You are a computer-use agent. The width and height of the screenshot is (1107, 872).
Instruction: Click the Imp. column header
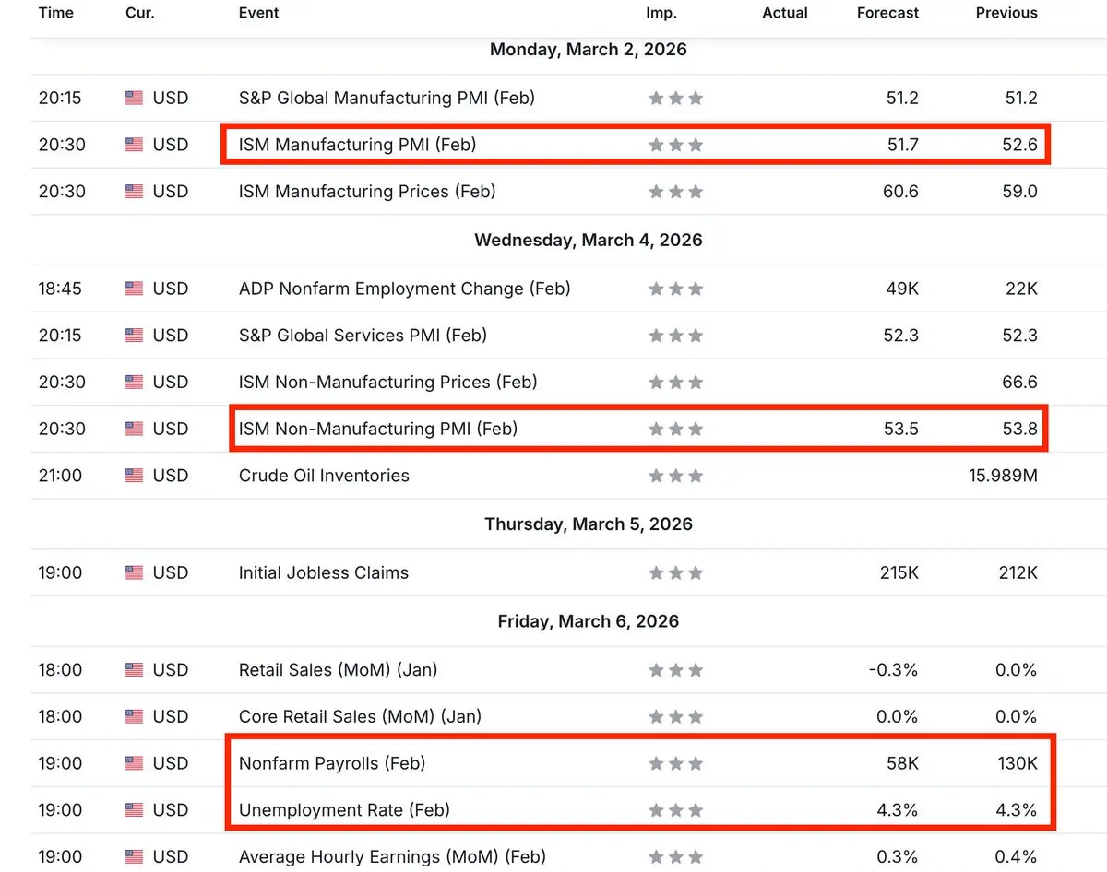(661, 13)
